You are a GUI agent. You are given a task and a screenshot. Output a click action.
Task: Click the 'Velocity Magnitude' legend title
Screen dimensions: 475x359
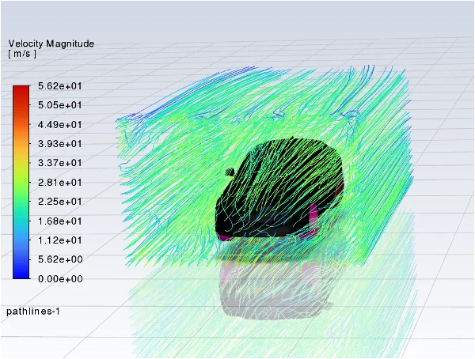tap(51, 44)
